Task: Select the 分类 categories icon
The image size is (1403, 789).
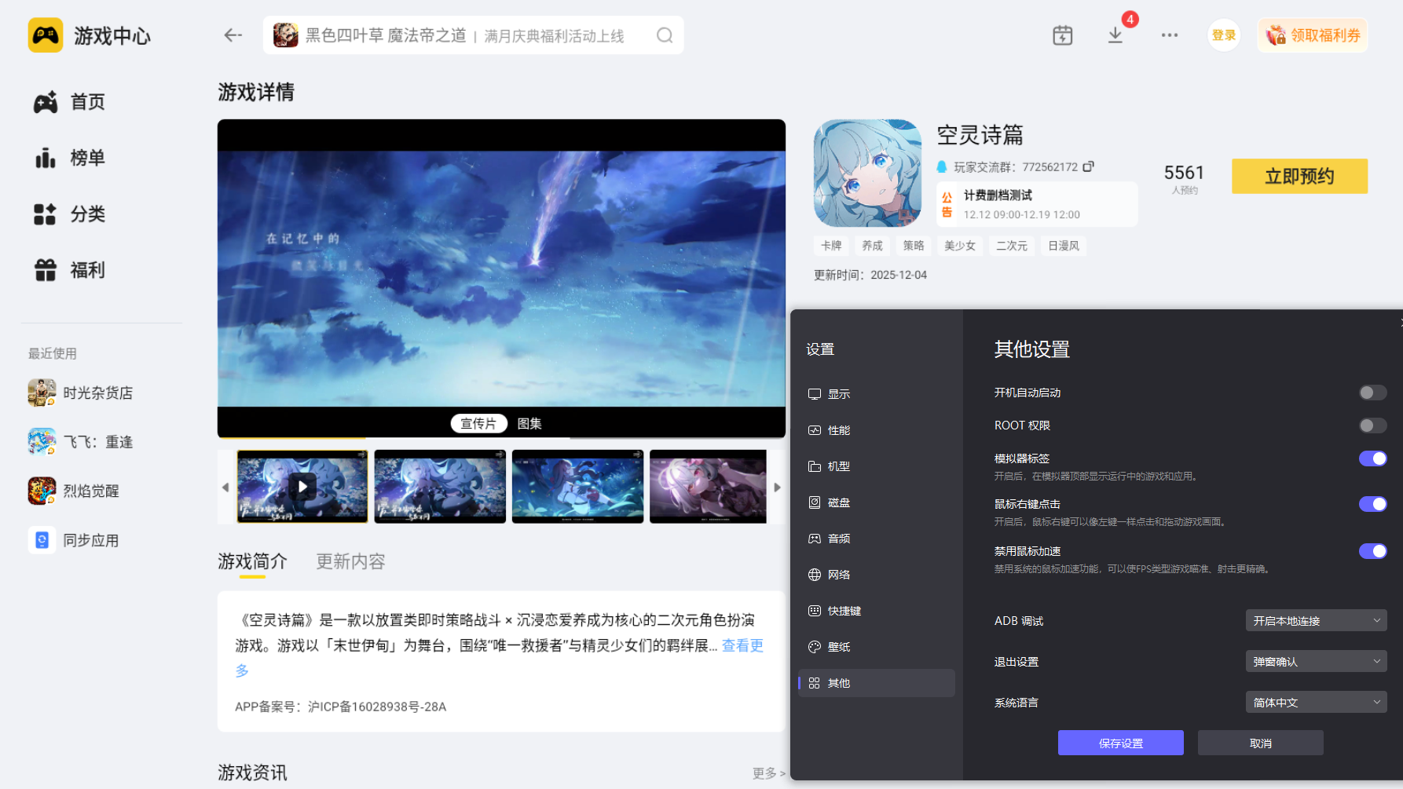Action: [x=87, y=214]
